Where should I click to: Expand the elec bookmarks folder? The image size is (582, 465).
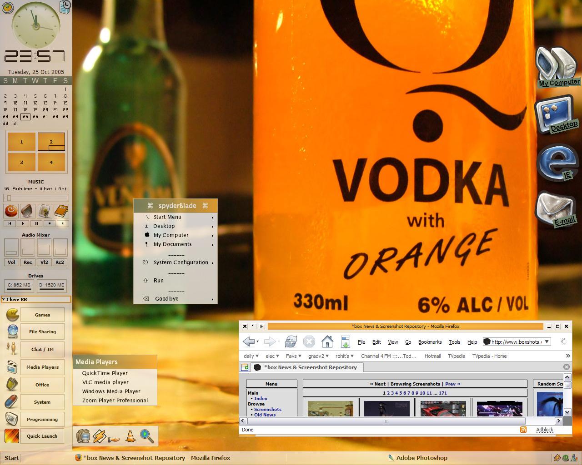(x=272, y=356)
